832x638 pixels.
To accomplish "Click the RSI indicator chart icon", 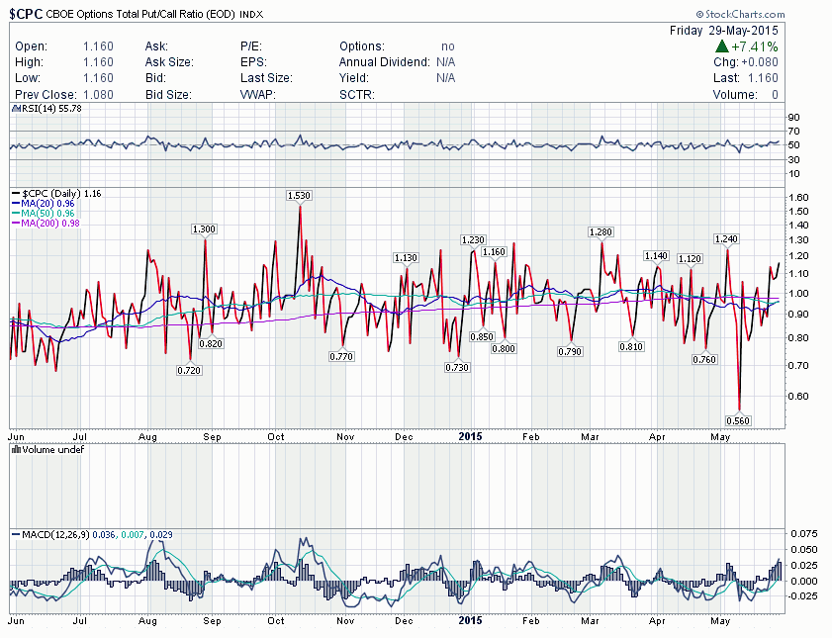I will [16, 109].
